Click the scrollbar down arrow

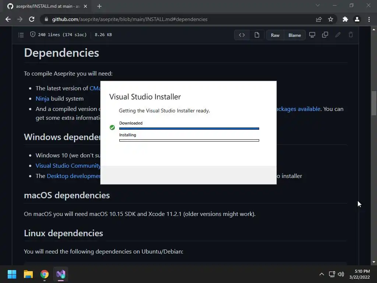coord(374,262)
